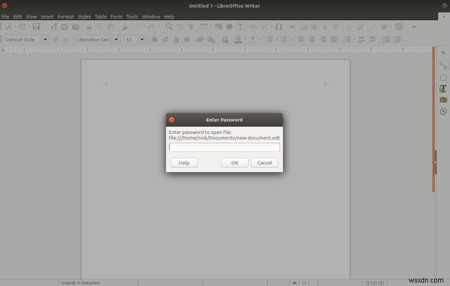
Task: Insert a chart with the pie icon
Action: click(229, 26)
